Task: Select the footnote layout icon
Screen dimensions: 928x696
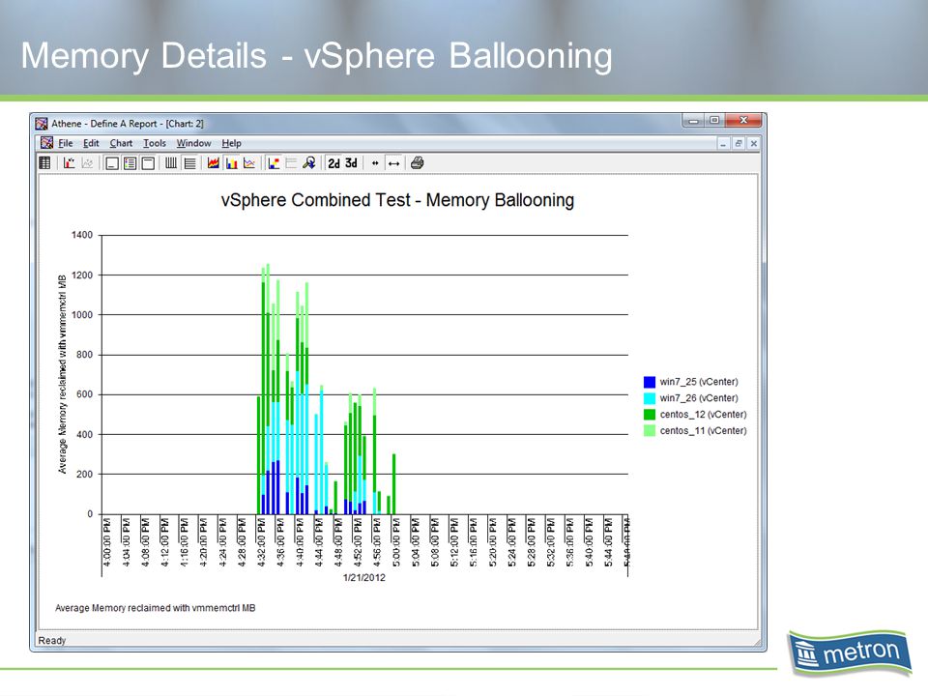Action: pos(112,163)
